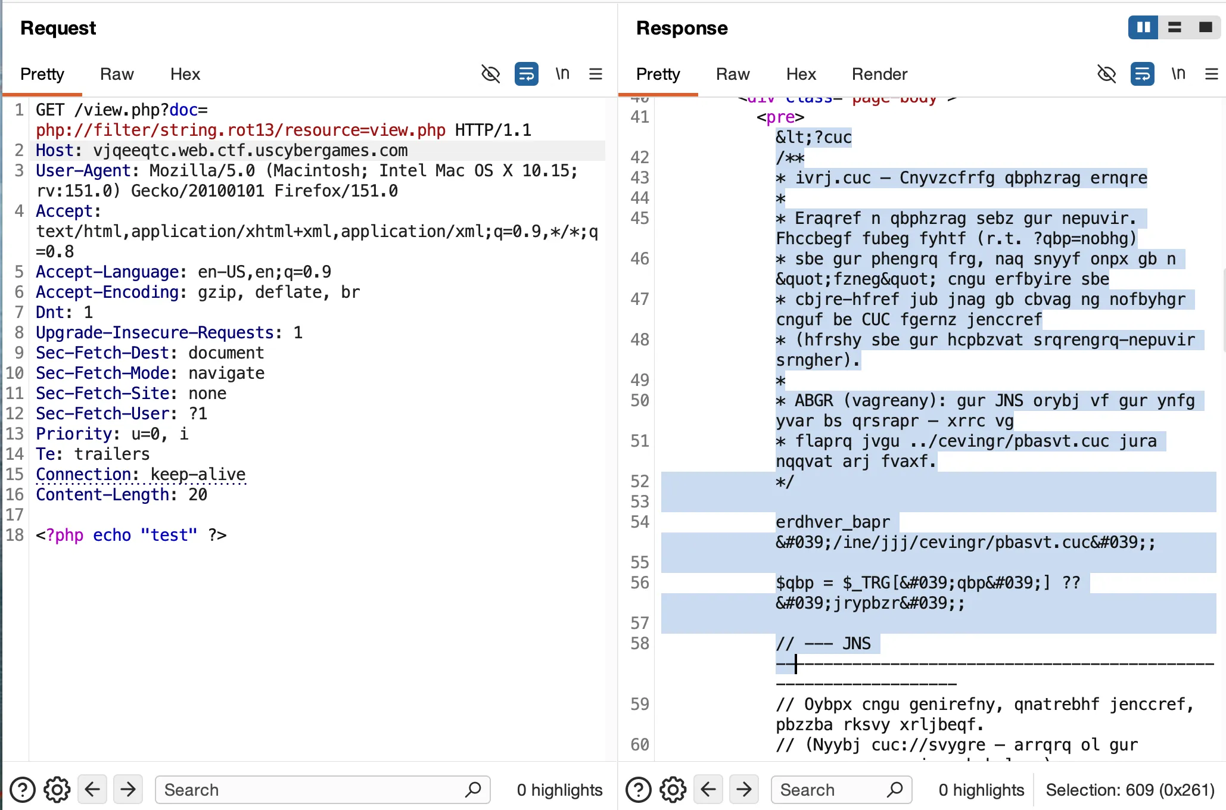The width and height of the screenshot is (1226, 810).
Task: Focus the Request search input field
Action: [x=322, y=790]
